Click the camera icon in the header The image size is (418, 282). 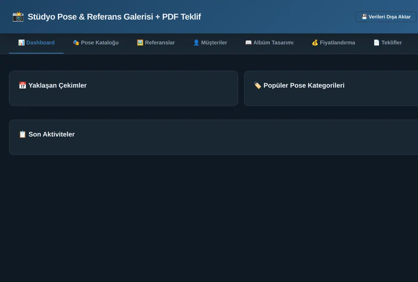pyautogui.click(x=18, y=16)
